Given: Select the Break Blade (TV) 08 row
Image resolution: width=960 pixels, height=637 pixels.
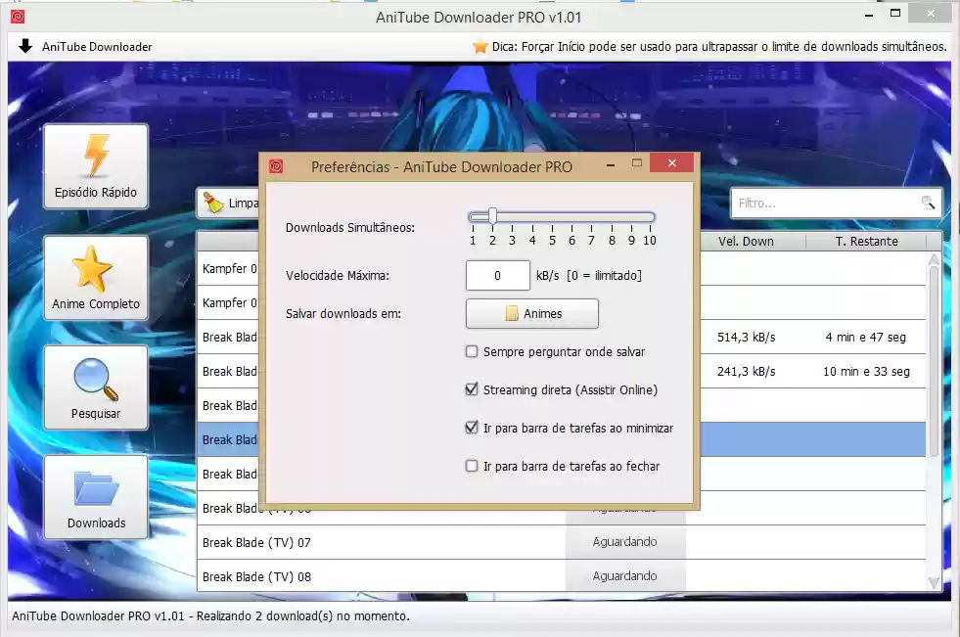Looking at the screenshot, I should click(562, 576).
